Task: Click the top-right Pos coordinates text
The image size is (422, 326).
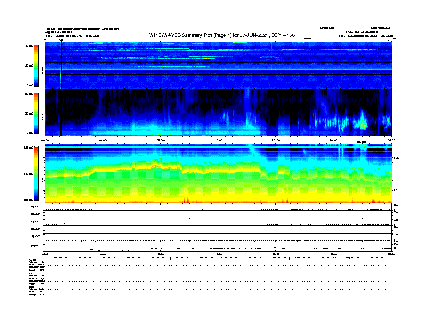Action: 366,36
